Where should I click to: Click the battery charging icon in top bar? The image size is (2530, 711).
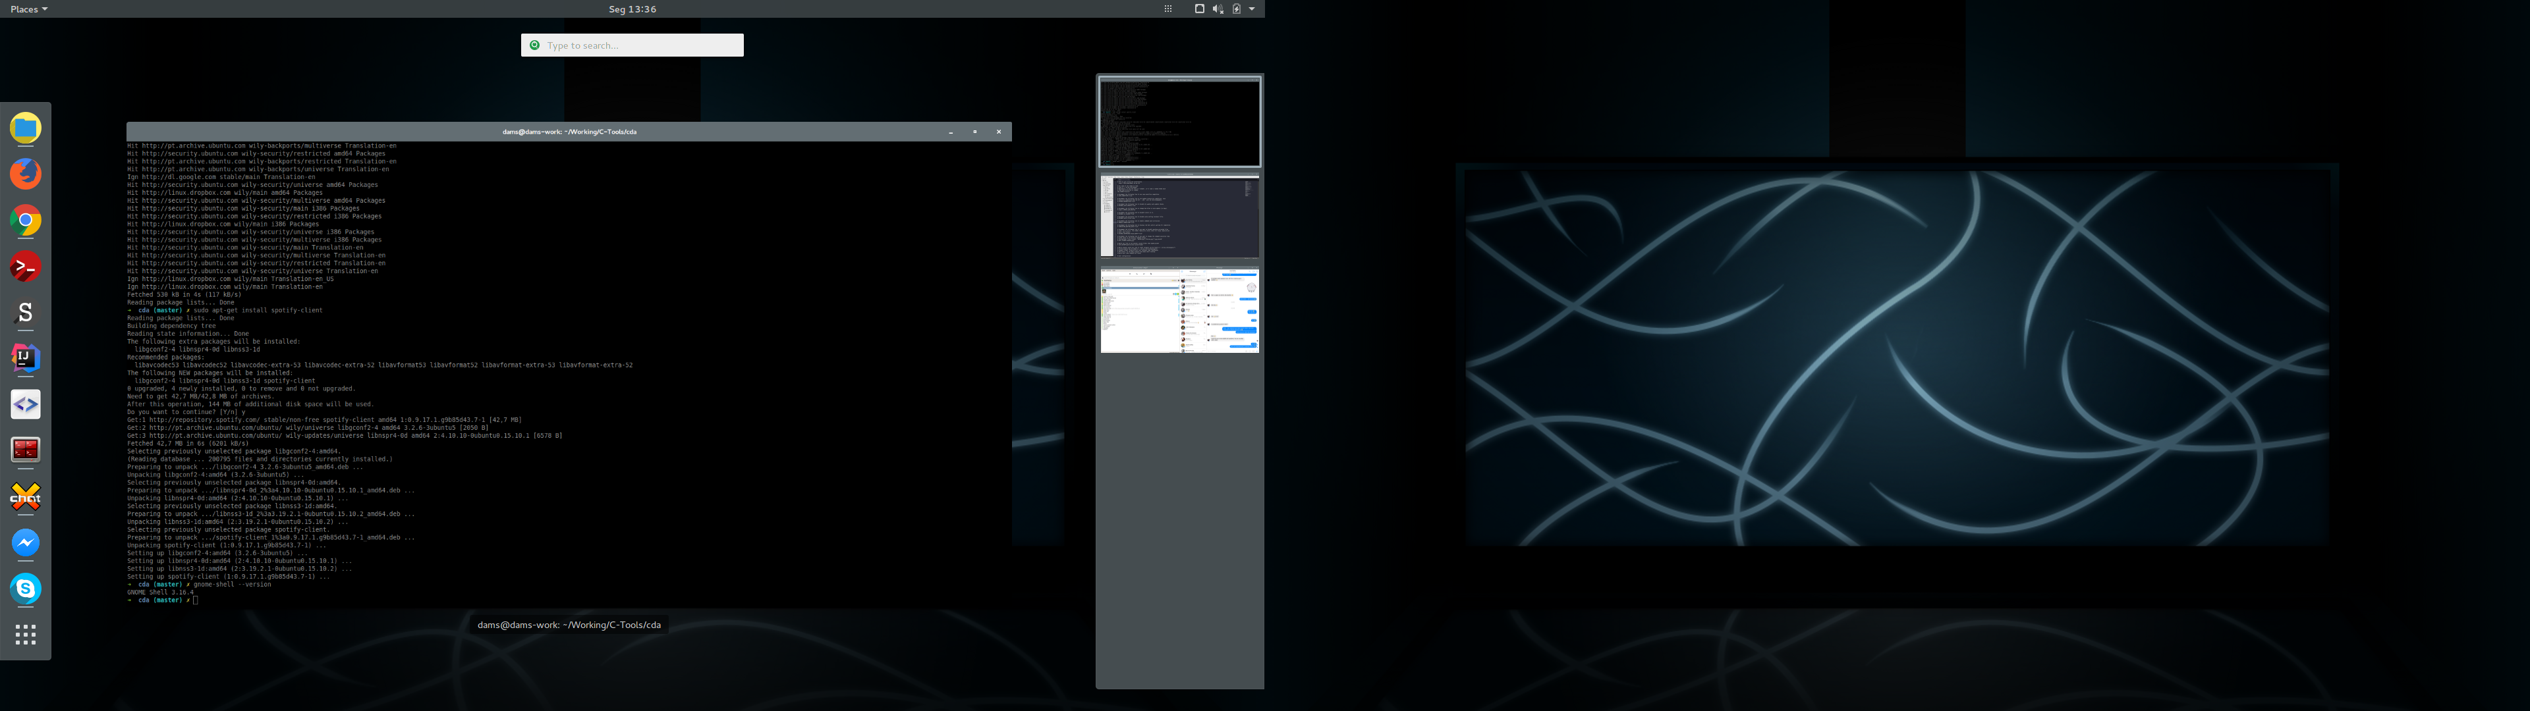1237,9
